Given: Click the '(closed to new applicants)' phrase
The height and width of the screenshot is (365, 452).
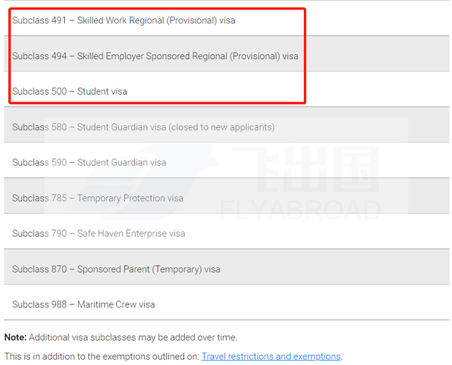Looking at the screenshot, I should [221, 127].
